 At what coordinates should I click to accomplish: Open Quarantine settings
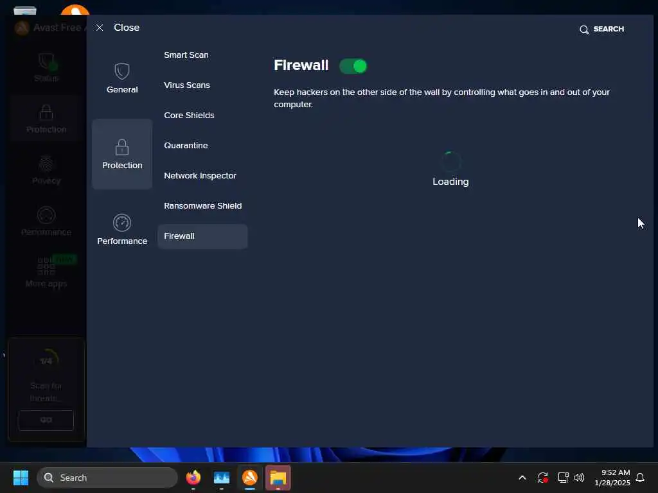point(186,146)
